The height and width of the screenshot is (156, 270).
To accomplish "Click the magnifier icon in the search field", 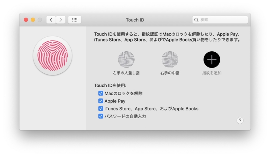I will tap(196, 20).
